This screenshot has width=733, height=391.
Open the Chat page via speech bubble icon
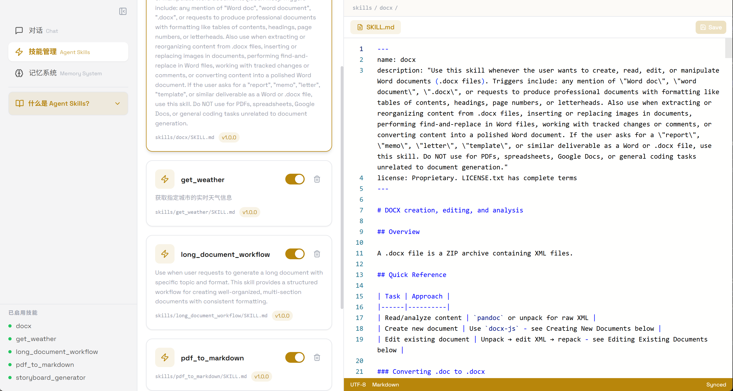[x=19, y=30]
